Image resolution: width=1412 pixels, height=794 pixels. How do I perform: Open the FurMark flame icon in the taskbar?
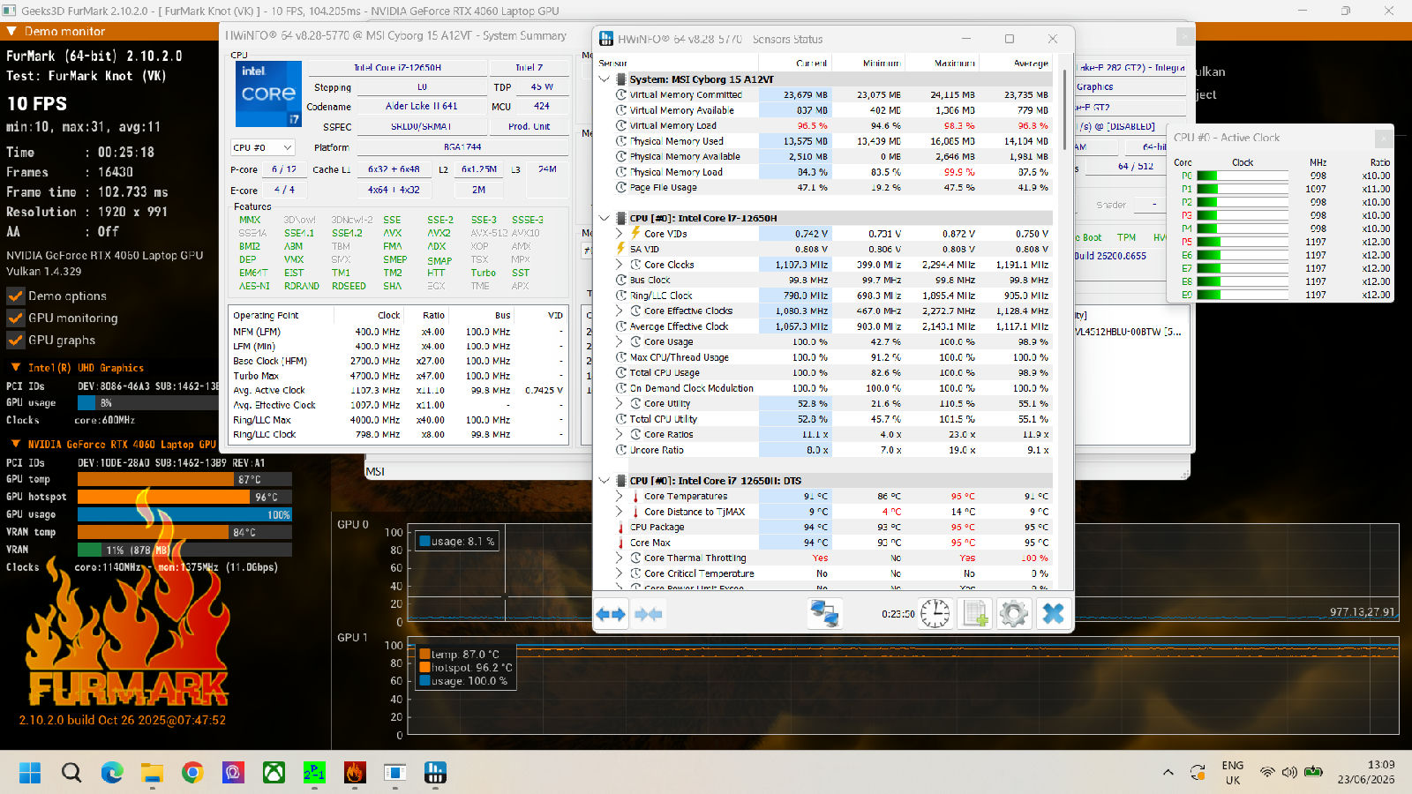pos(355,773)
